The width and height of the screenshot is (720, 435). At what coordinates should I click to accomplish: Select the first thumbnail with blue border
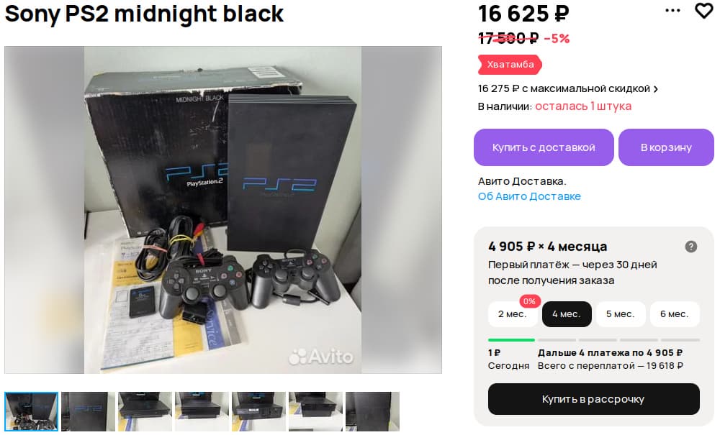tap(31, 411)
